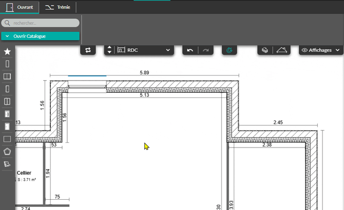Expand Ouvrir Catalogue panel
Image resolution: width=344 pixels, height=210 pixels.
point(41,36)
